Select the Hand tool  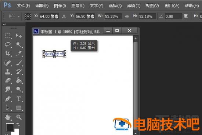coord(8,117)
